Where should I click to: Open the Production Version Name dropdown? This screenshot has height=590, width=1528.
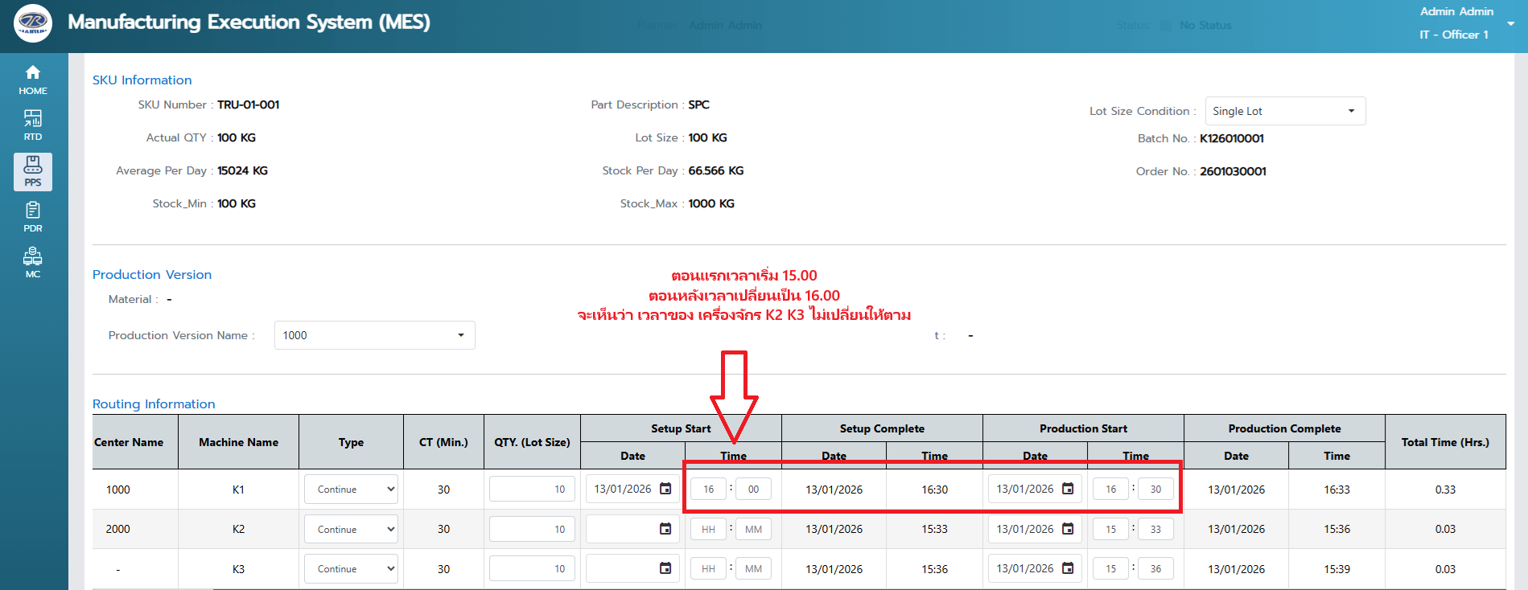[374, 335]
